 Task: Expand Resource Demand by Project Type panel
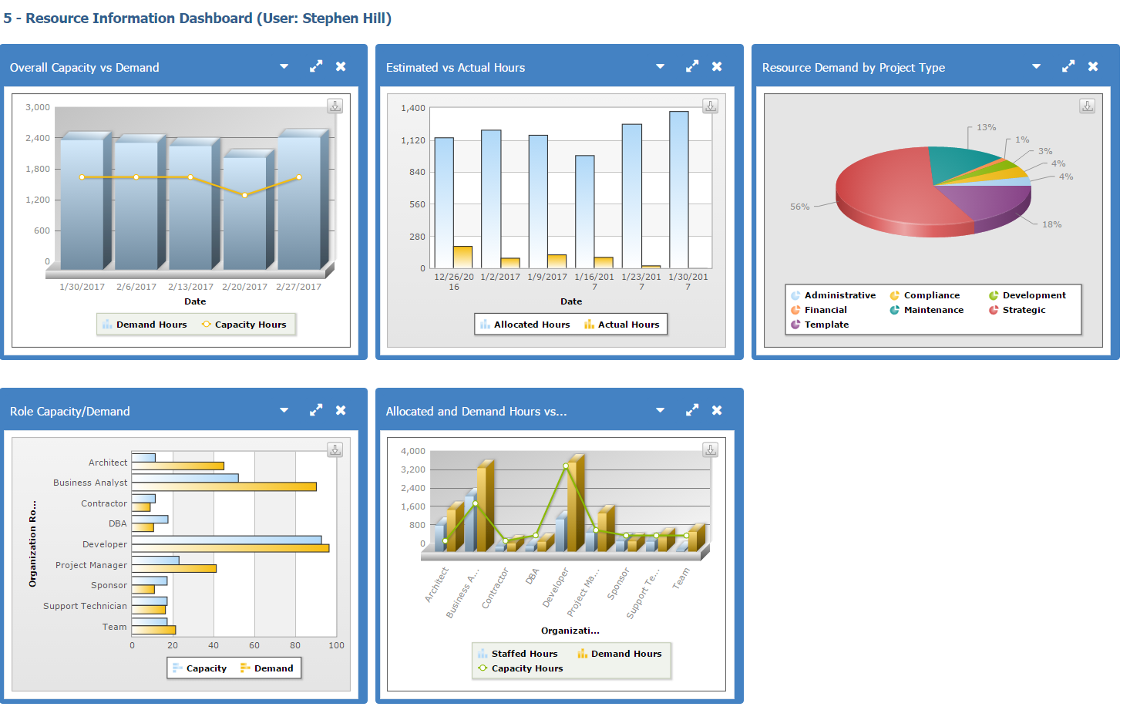pyautogui.click(x=1068, y=67)
